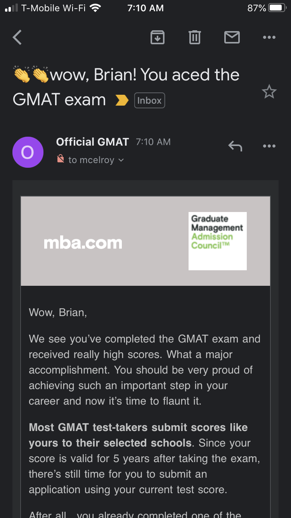291x518 pixels.
Task: Mark email as unread with envelope icon
Action: point(232,38)
